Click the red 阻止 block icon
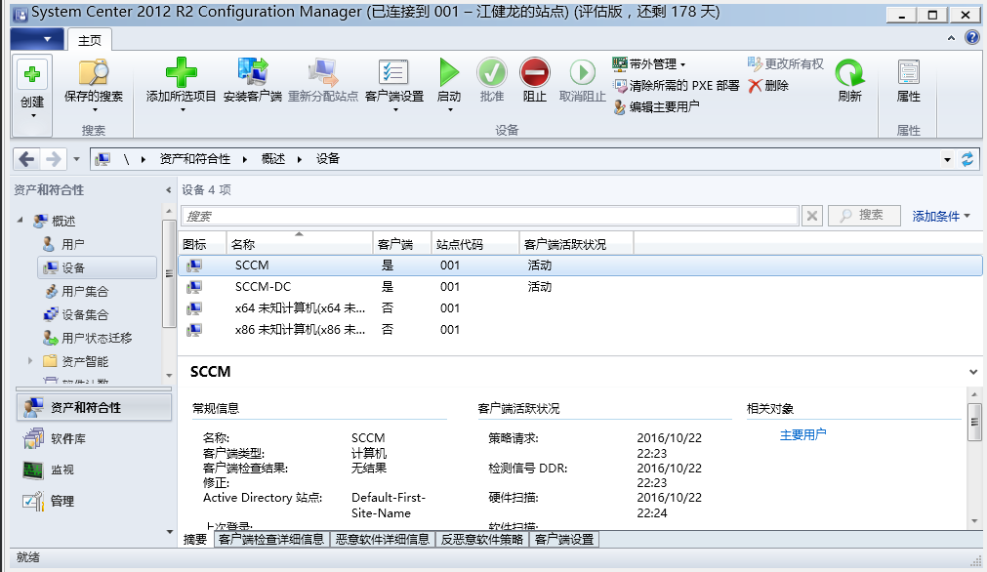Viewport: 987px width, 572px height. point(534,72)
